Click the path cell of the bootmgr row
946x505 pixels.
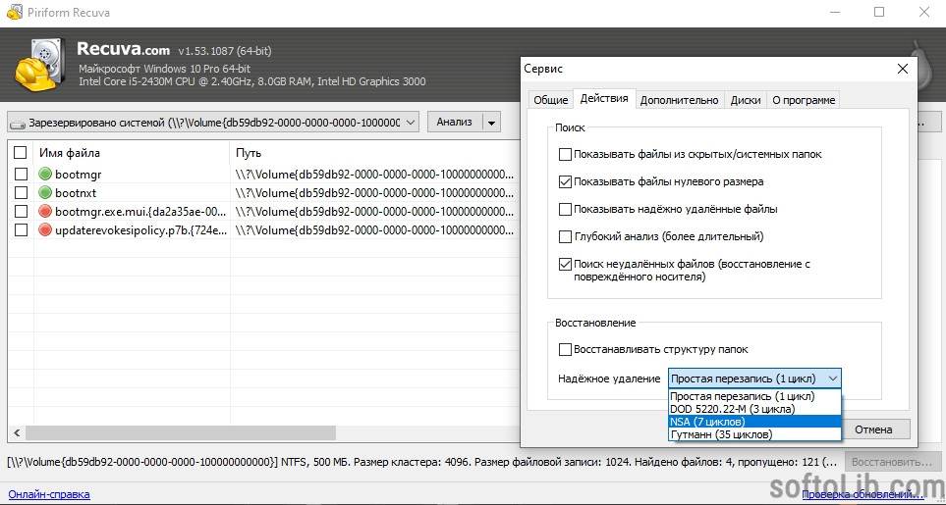pos(374,175)
